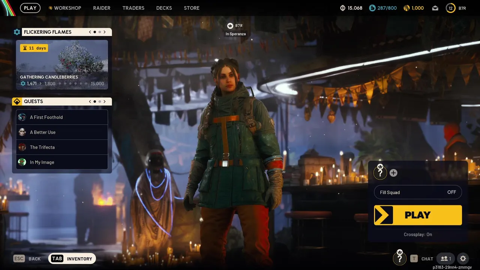Image resolution: width=480 pixels, height=270 pixels.
Task: Open the squad members count icon
Action: coord(445,258)
